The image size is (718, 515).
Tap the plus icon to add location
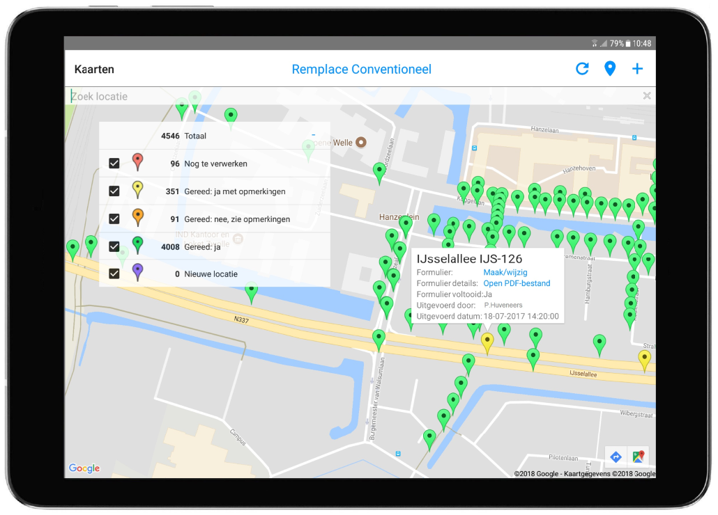point(637,69)
